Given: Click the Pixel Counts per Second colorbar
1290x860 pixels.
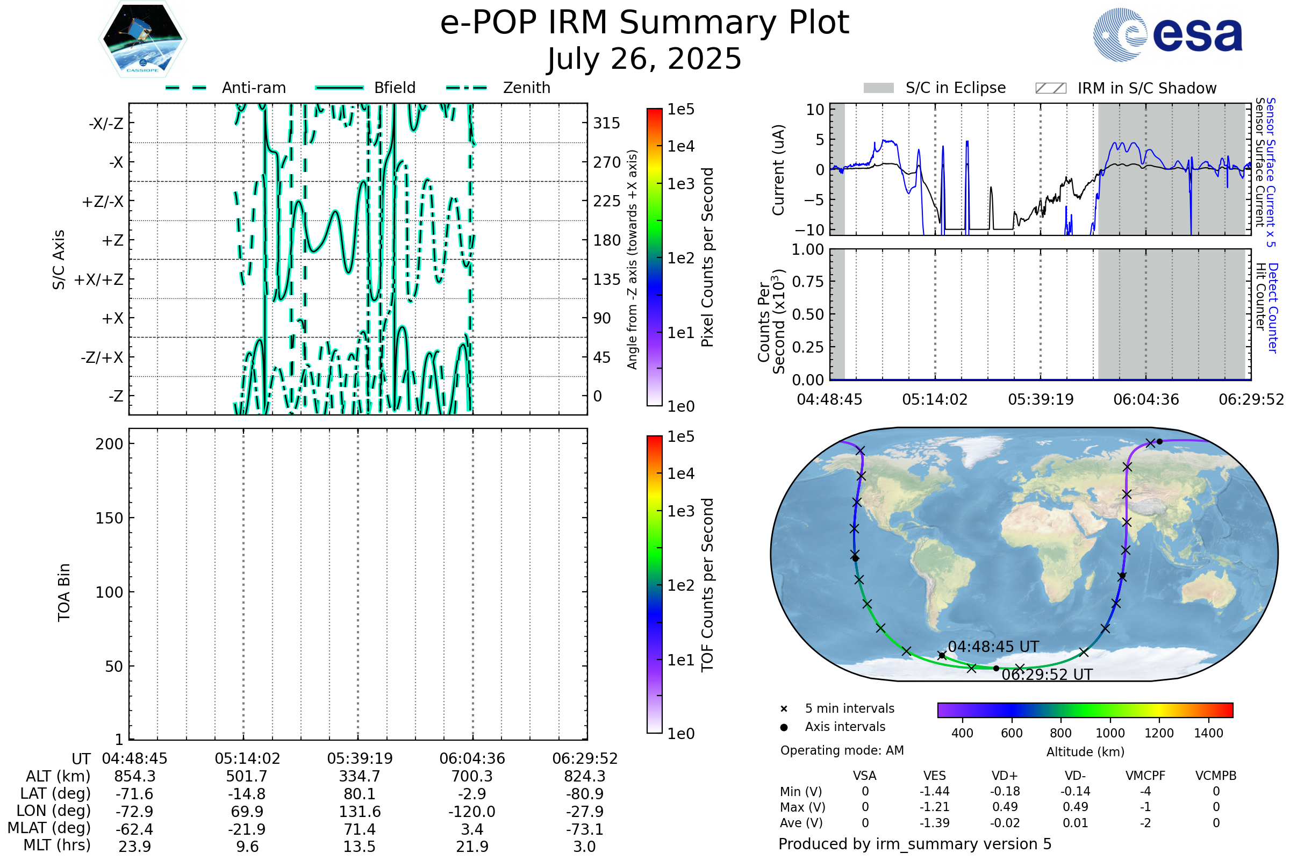Looking at the screenshot, I should 654,257.
